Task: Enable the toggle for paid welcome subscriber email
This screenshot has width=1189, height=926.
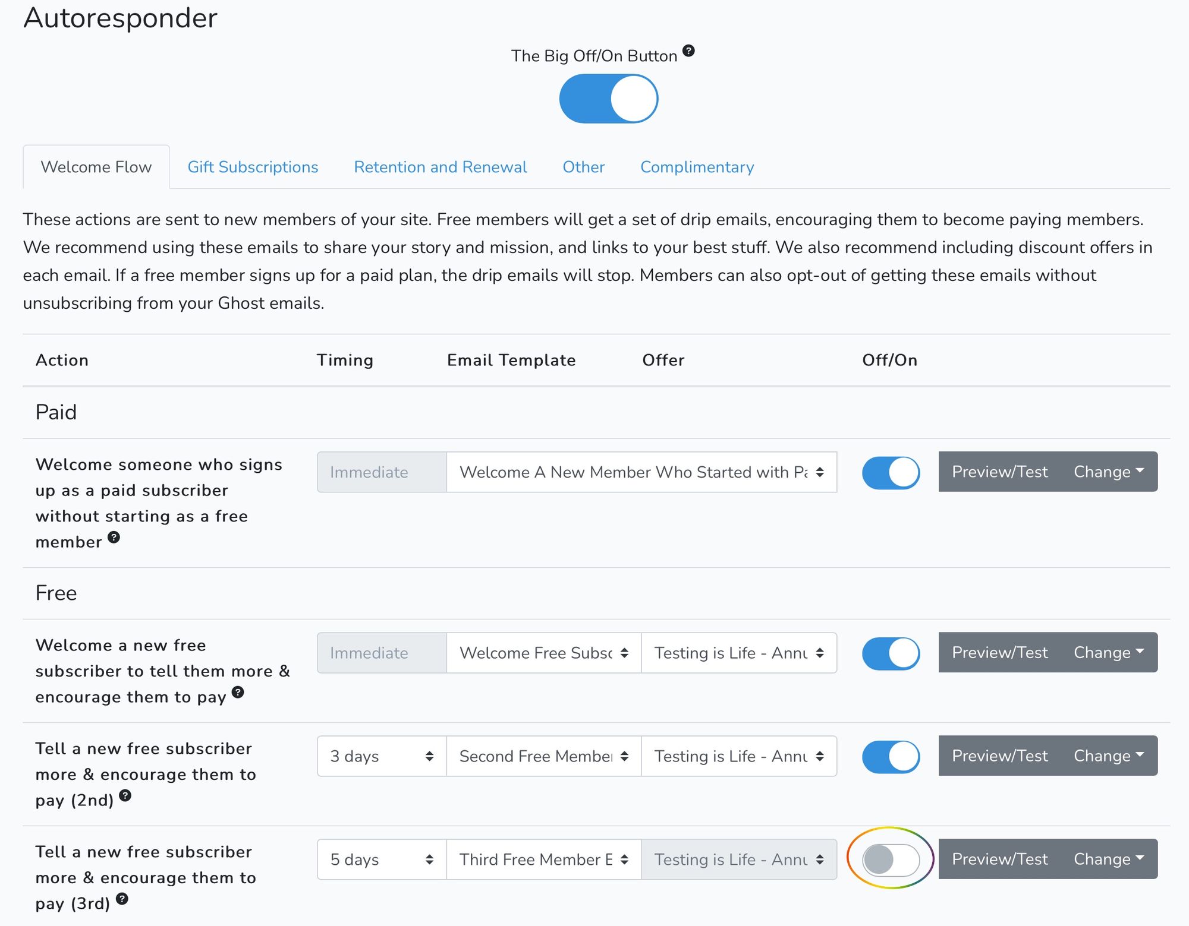Action: coord(889,472)
